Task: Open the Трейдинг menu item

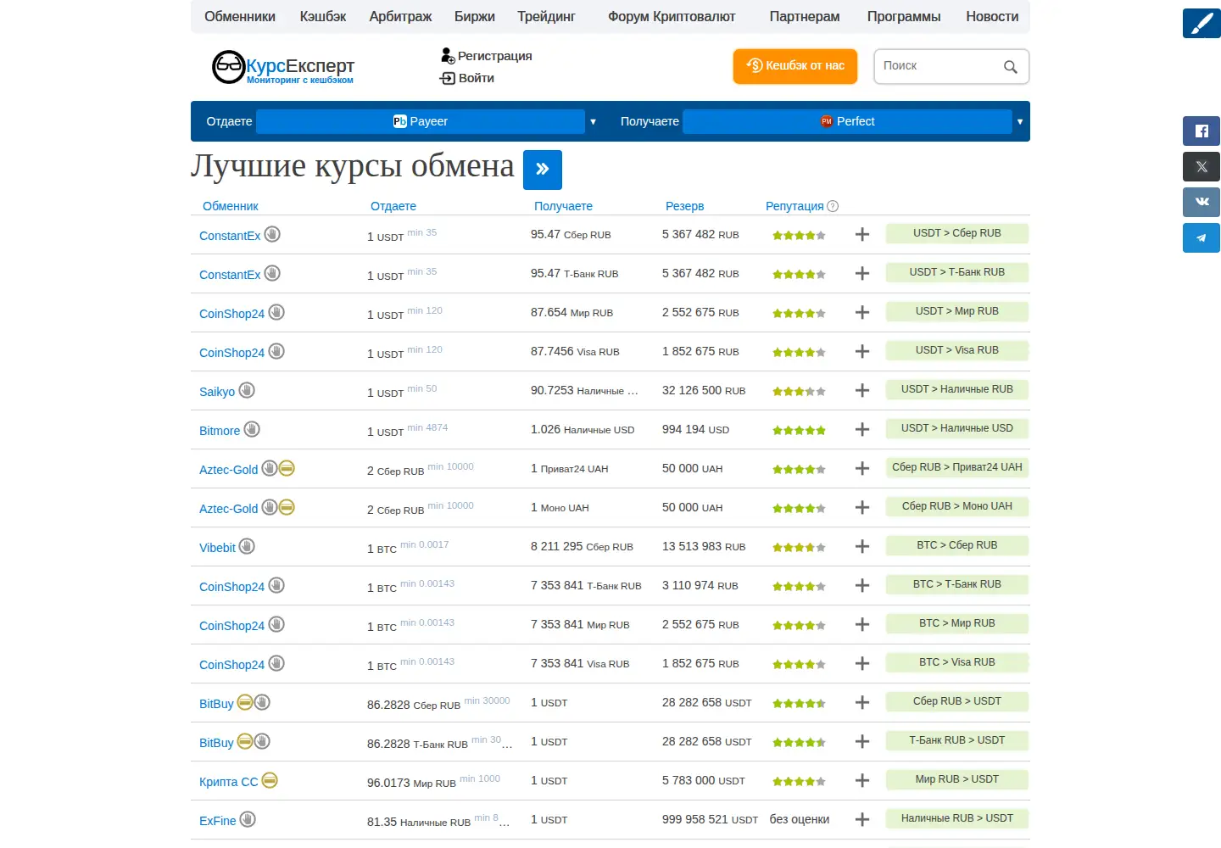Action: [546, 17]
